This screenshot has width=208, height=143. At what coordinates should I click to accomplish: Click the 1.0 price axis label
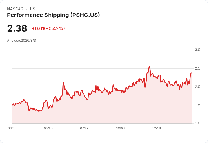(x=198, y=123)
